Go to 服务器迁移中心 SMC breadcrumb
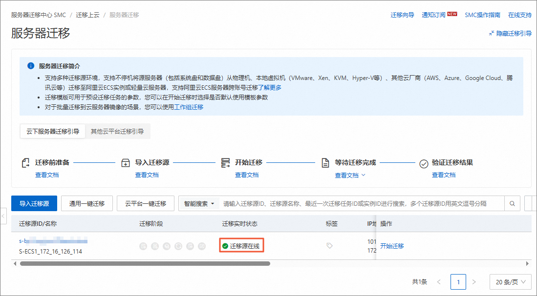 point(38,15)
